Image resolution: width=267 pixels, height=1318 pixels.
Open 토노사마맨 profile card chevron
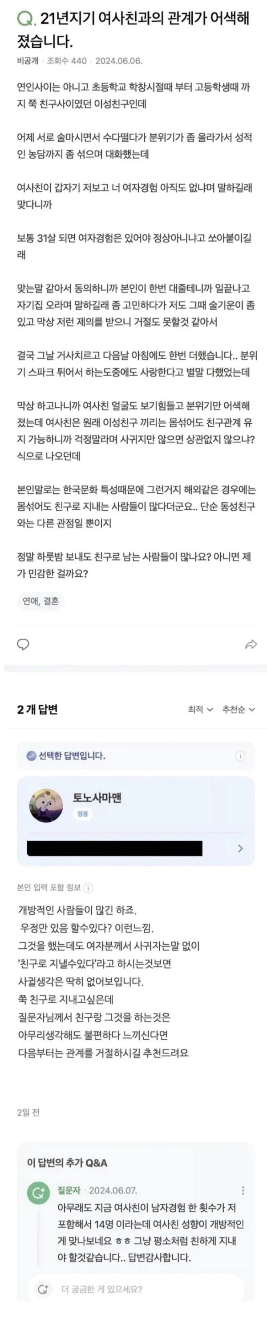(x=240, y=848)
